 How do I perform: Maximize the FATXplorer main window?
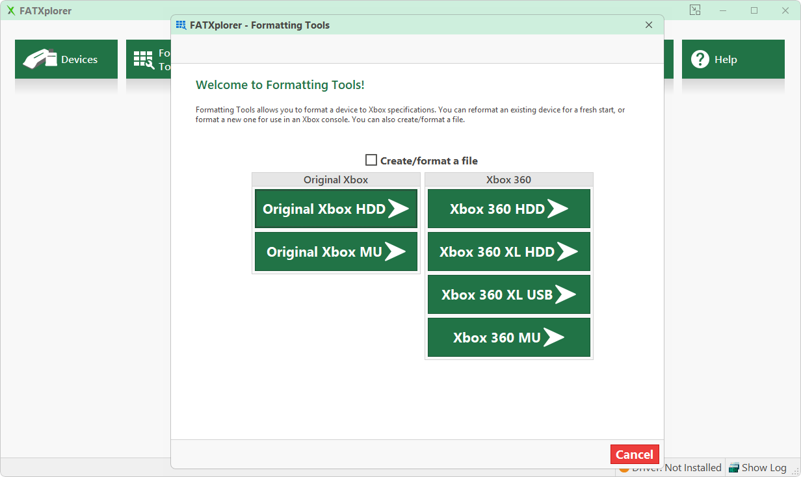pos(754,10)
